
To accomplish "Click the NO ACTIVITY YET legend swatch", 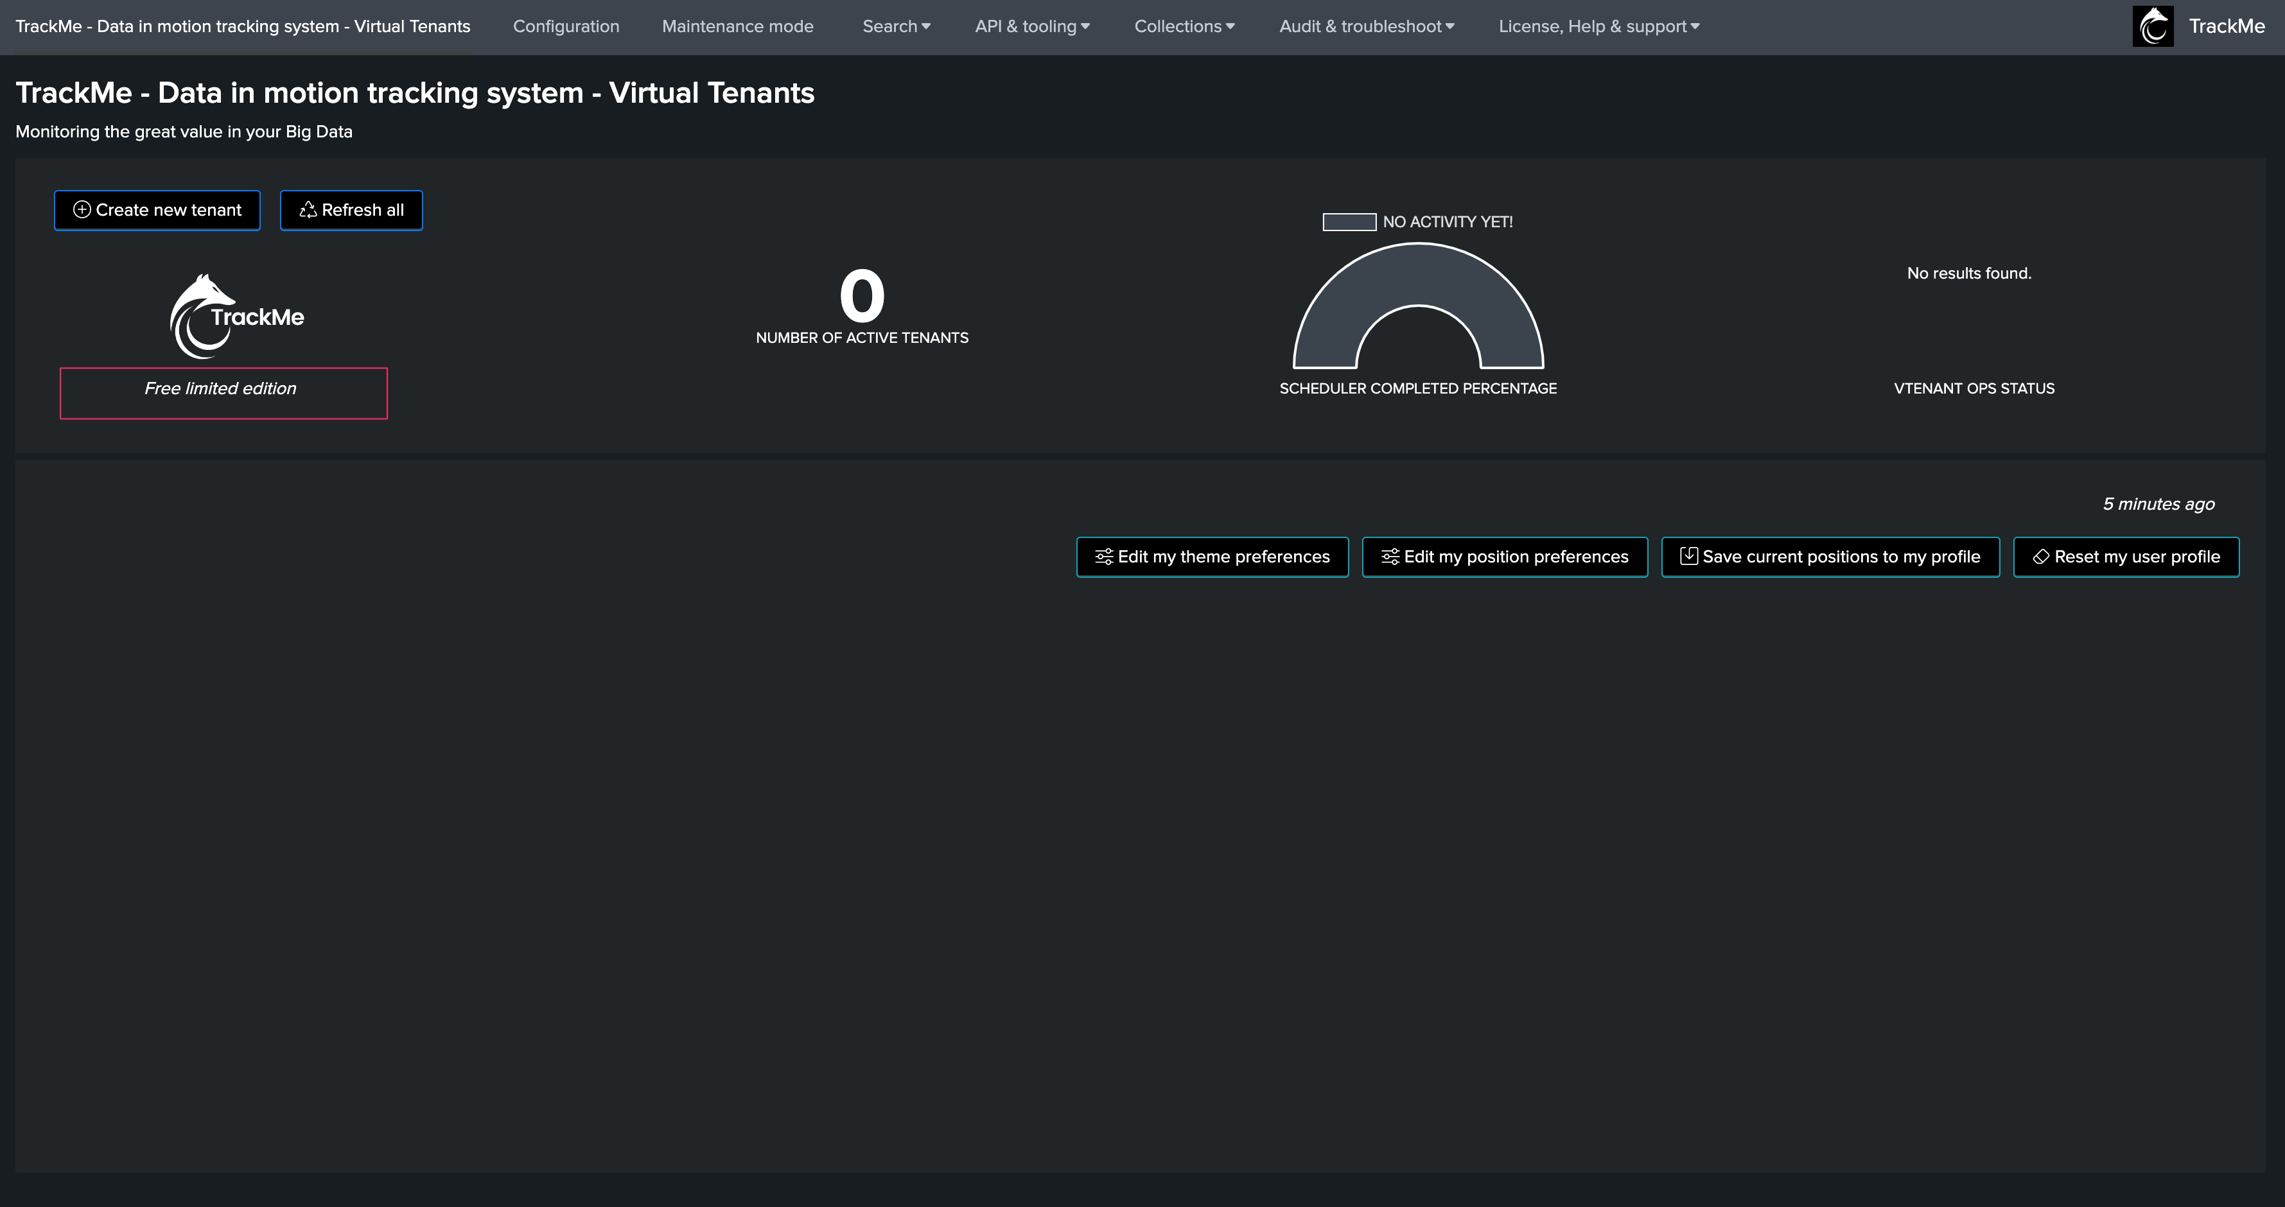I will click(1349, 221).
